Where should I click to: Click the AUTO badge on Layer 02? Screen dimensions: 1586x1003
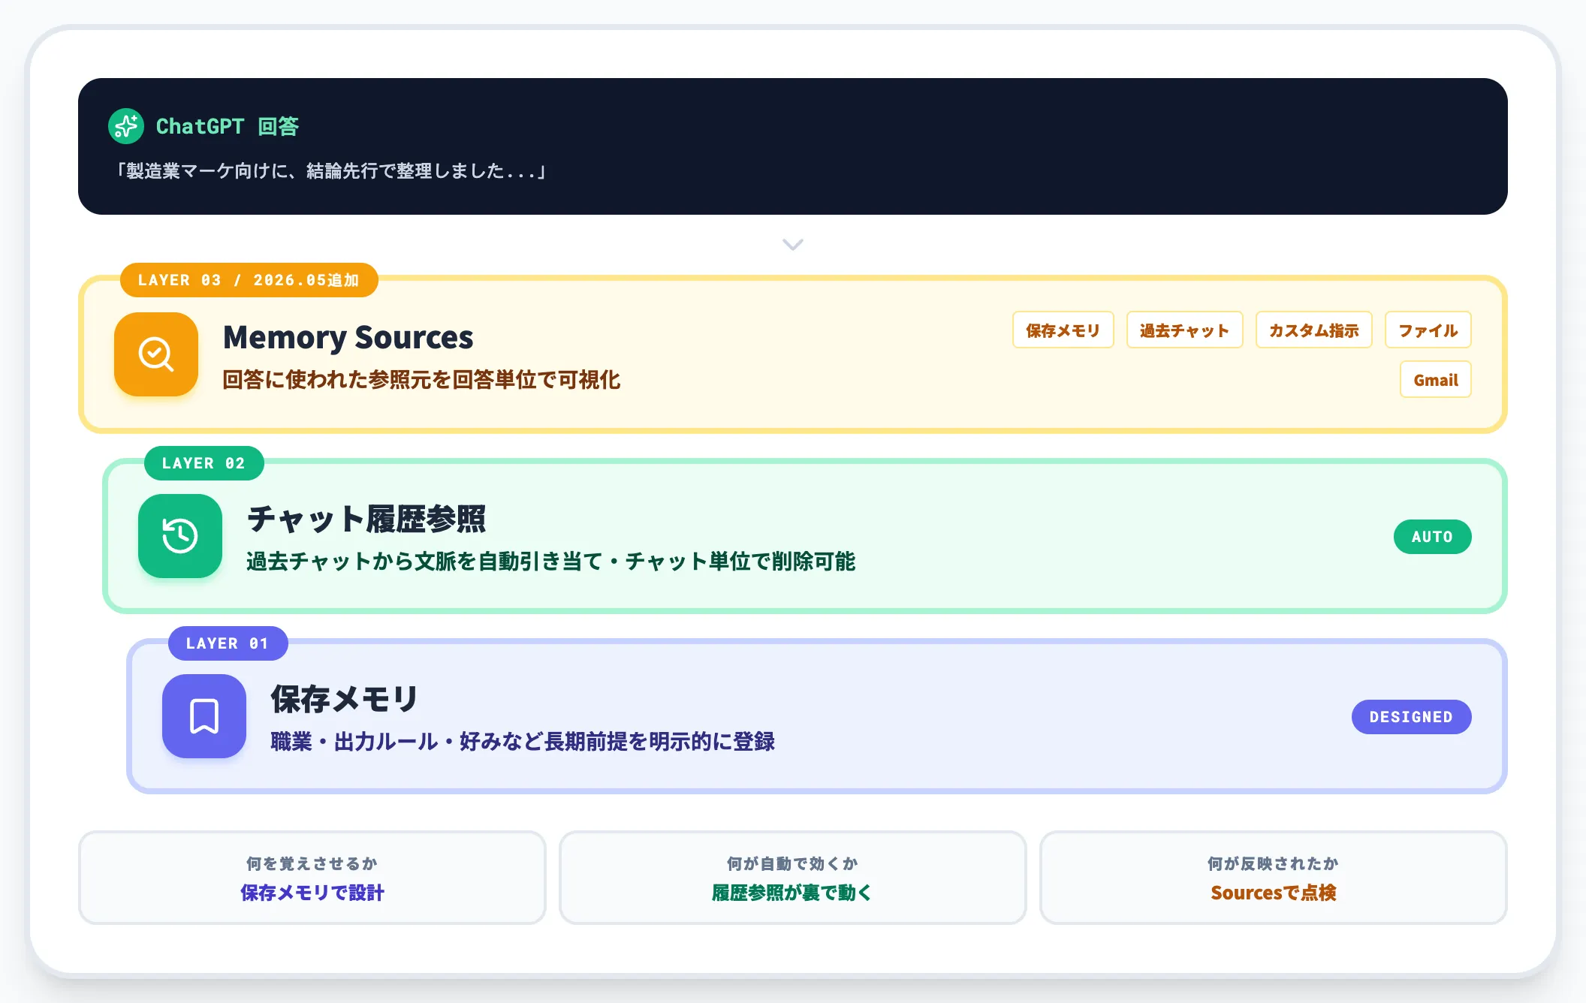(1432, 537)
